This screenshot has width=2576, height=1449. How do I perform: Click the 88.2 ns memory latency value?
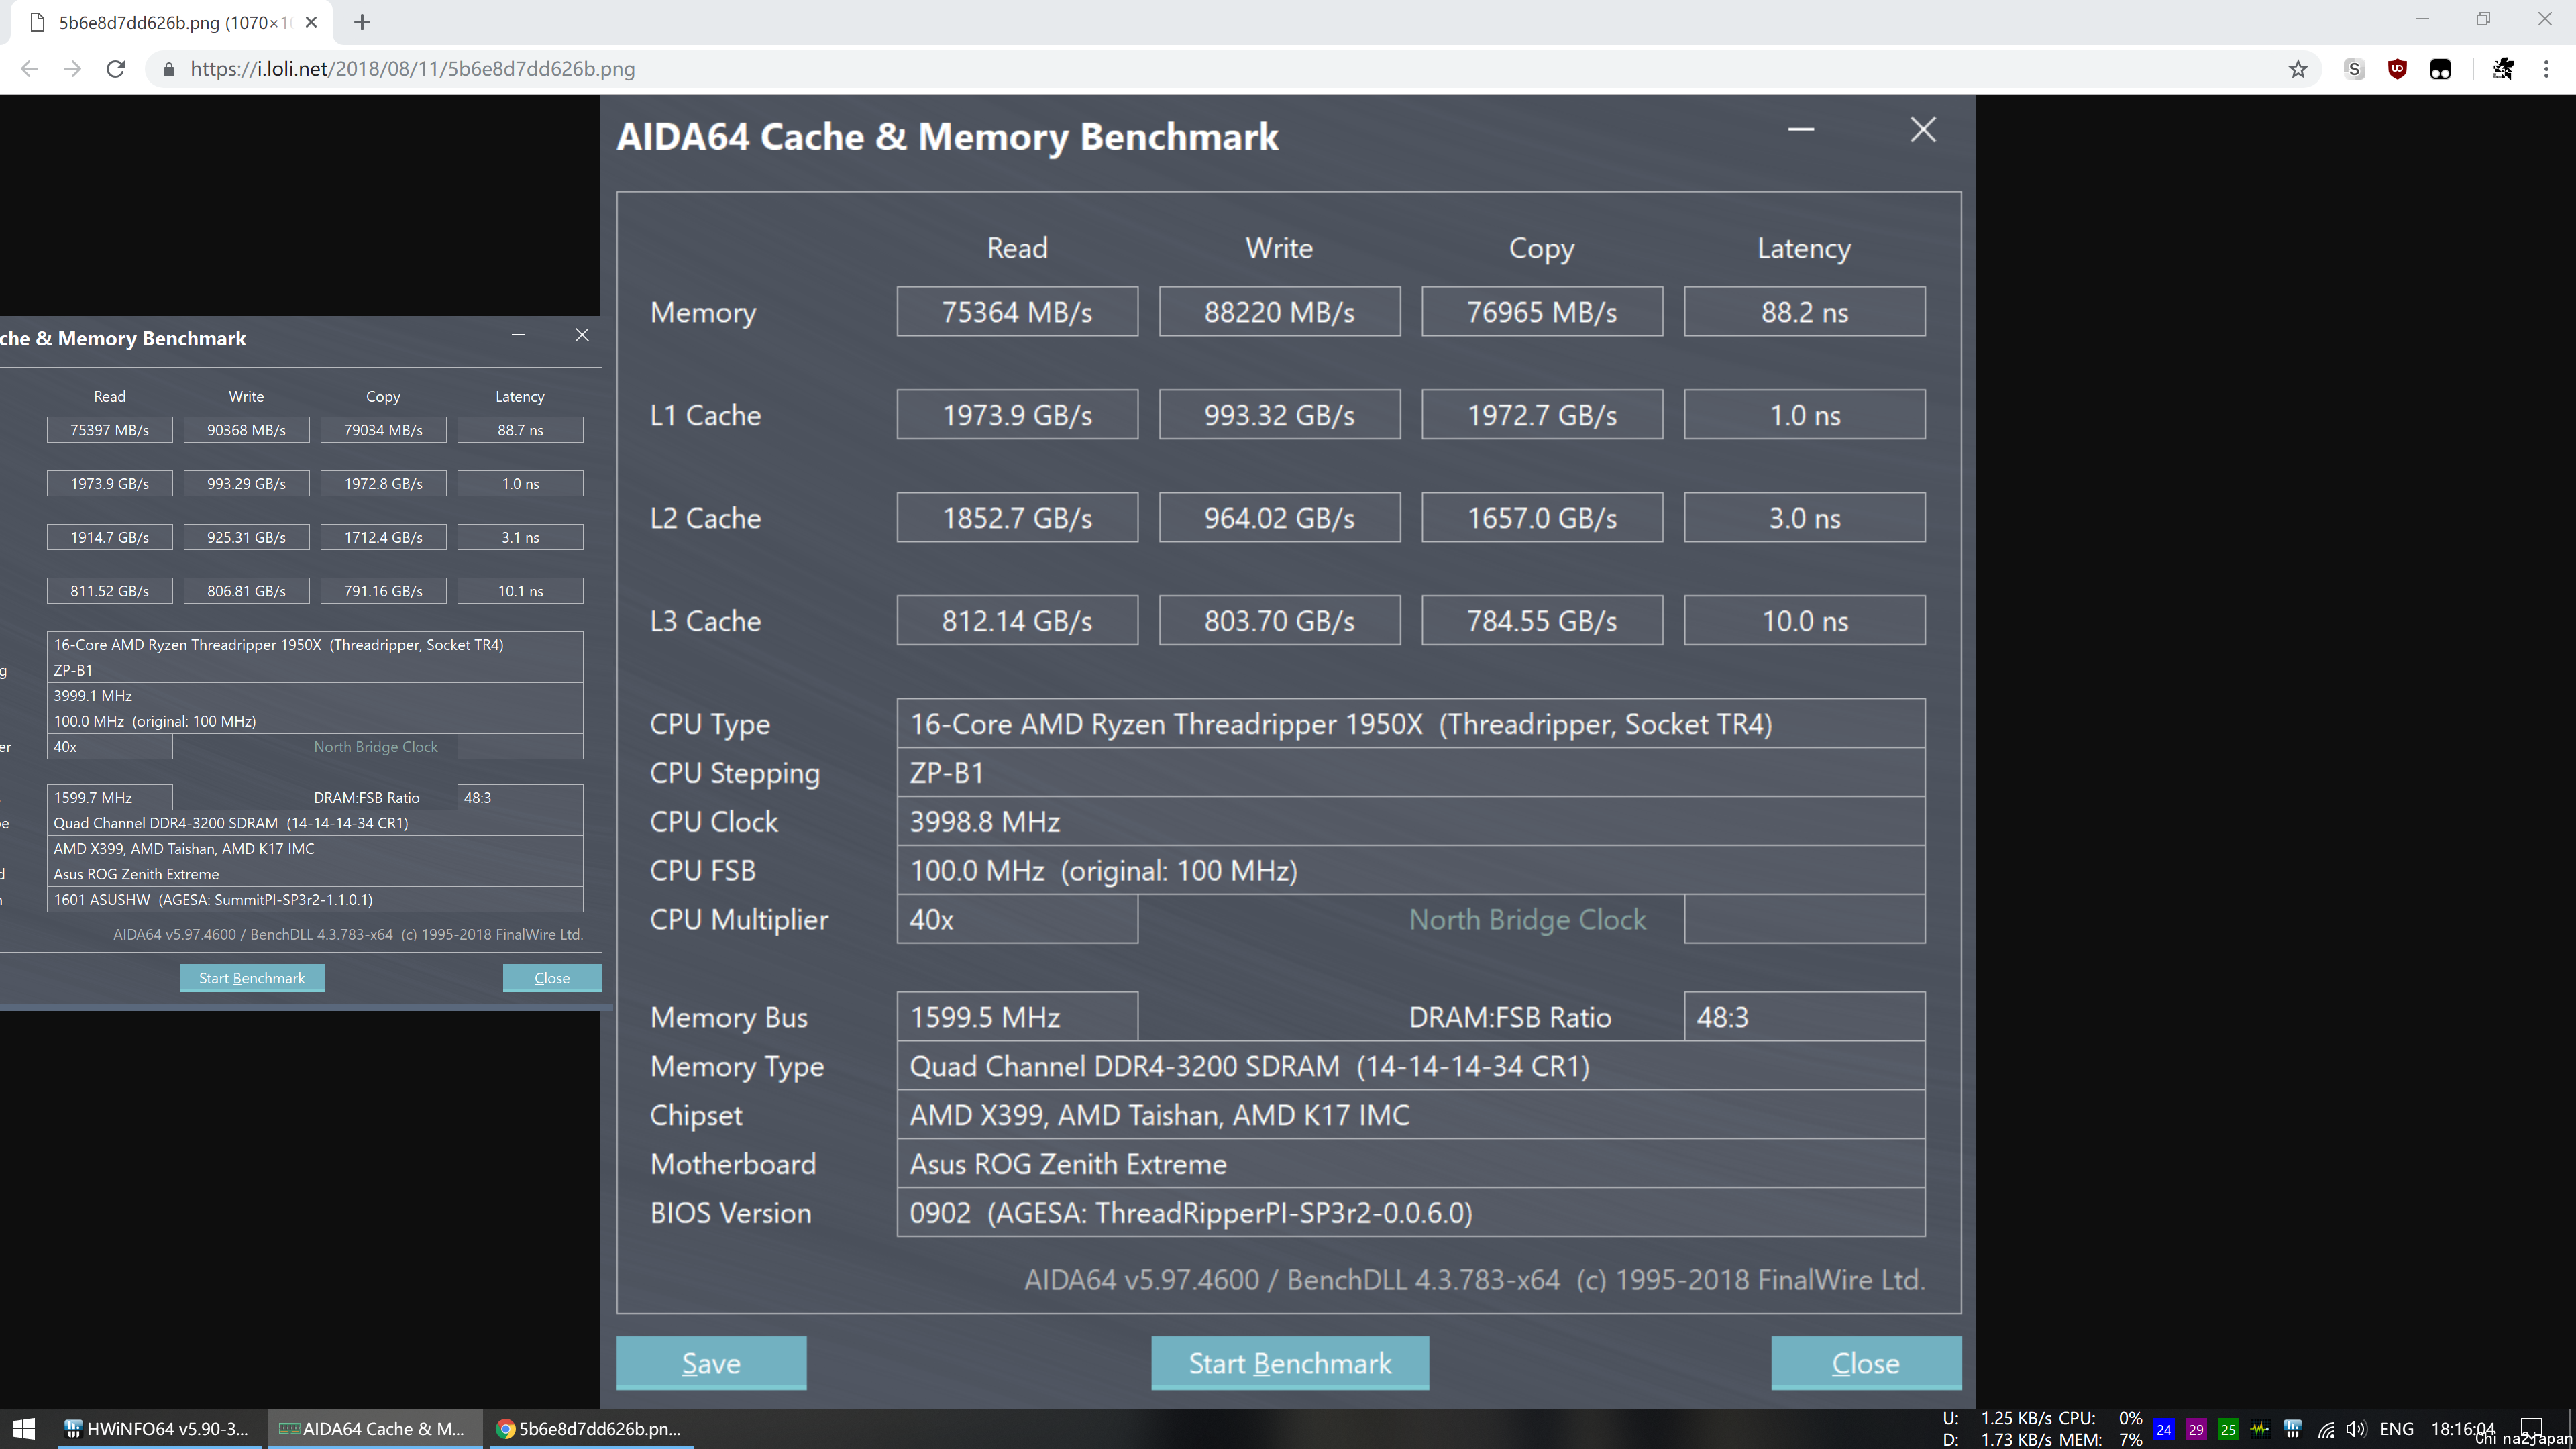coord(1805,312)
